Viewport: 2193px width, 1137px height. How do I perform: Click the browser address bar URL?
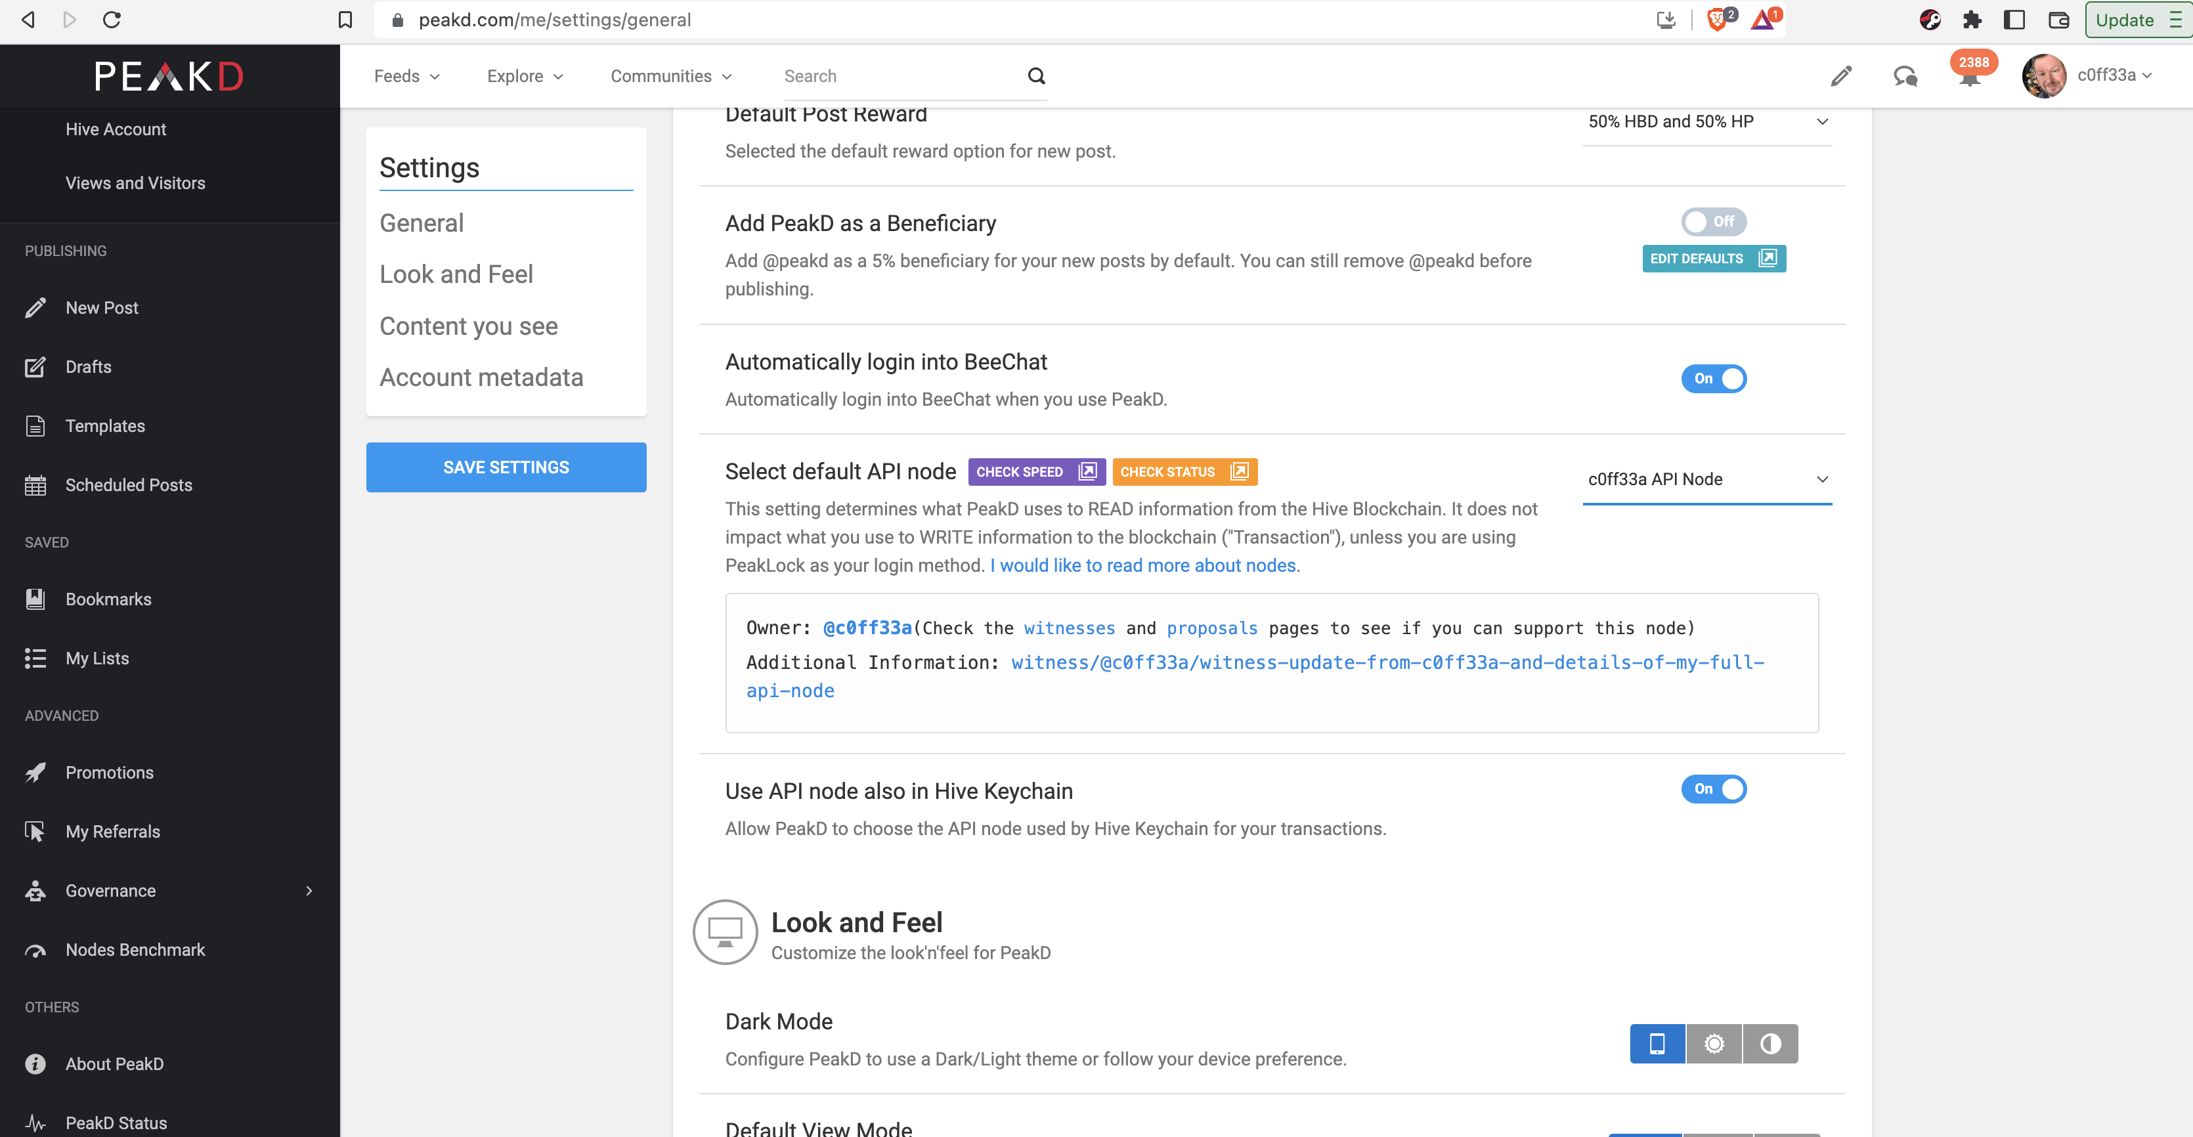(554, 20)
